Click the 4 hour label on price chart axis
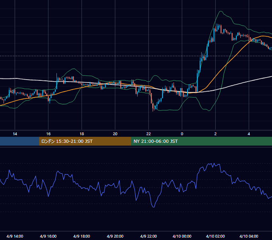 pos(249,134)
